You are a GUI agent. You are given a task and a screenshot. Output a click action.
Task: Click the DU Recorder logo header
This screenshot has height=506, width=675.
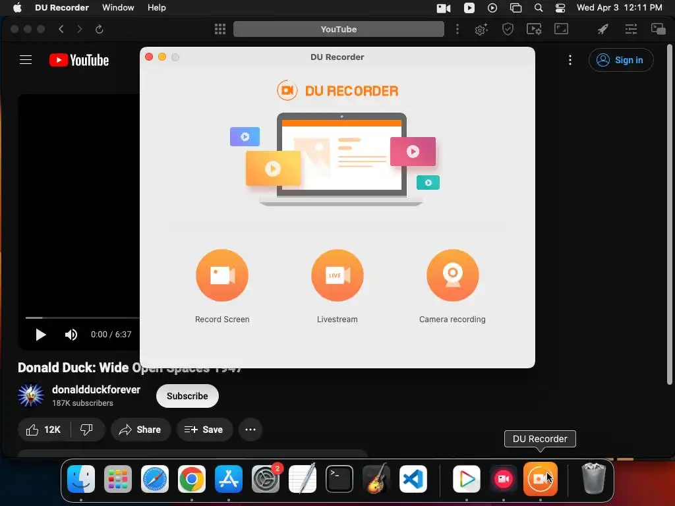click(337, 91)
